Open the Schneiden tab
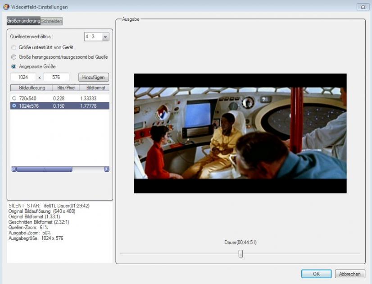Image resolution: width=372 pixels, height=284 pixels. pos(51,21)
